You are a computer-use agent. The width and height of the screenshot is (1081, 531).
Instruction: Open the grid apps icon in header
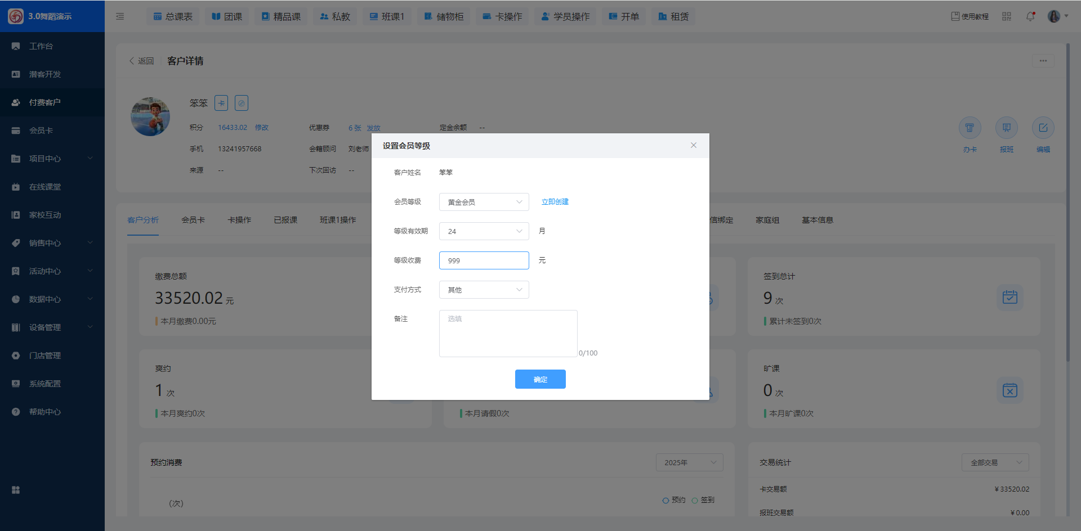point(1007,16)
